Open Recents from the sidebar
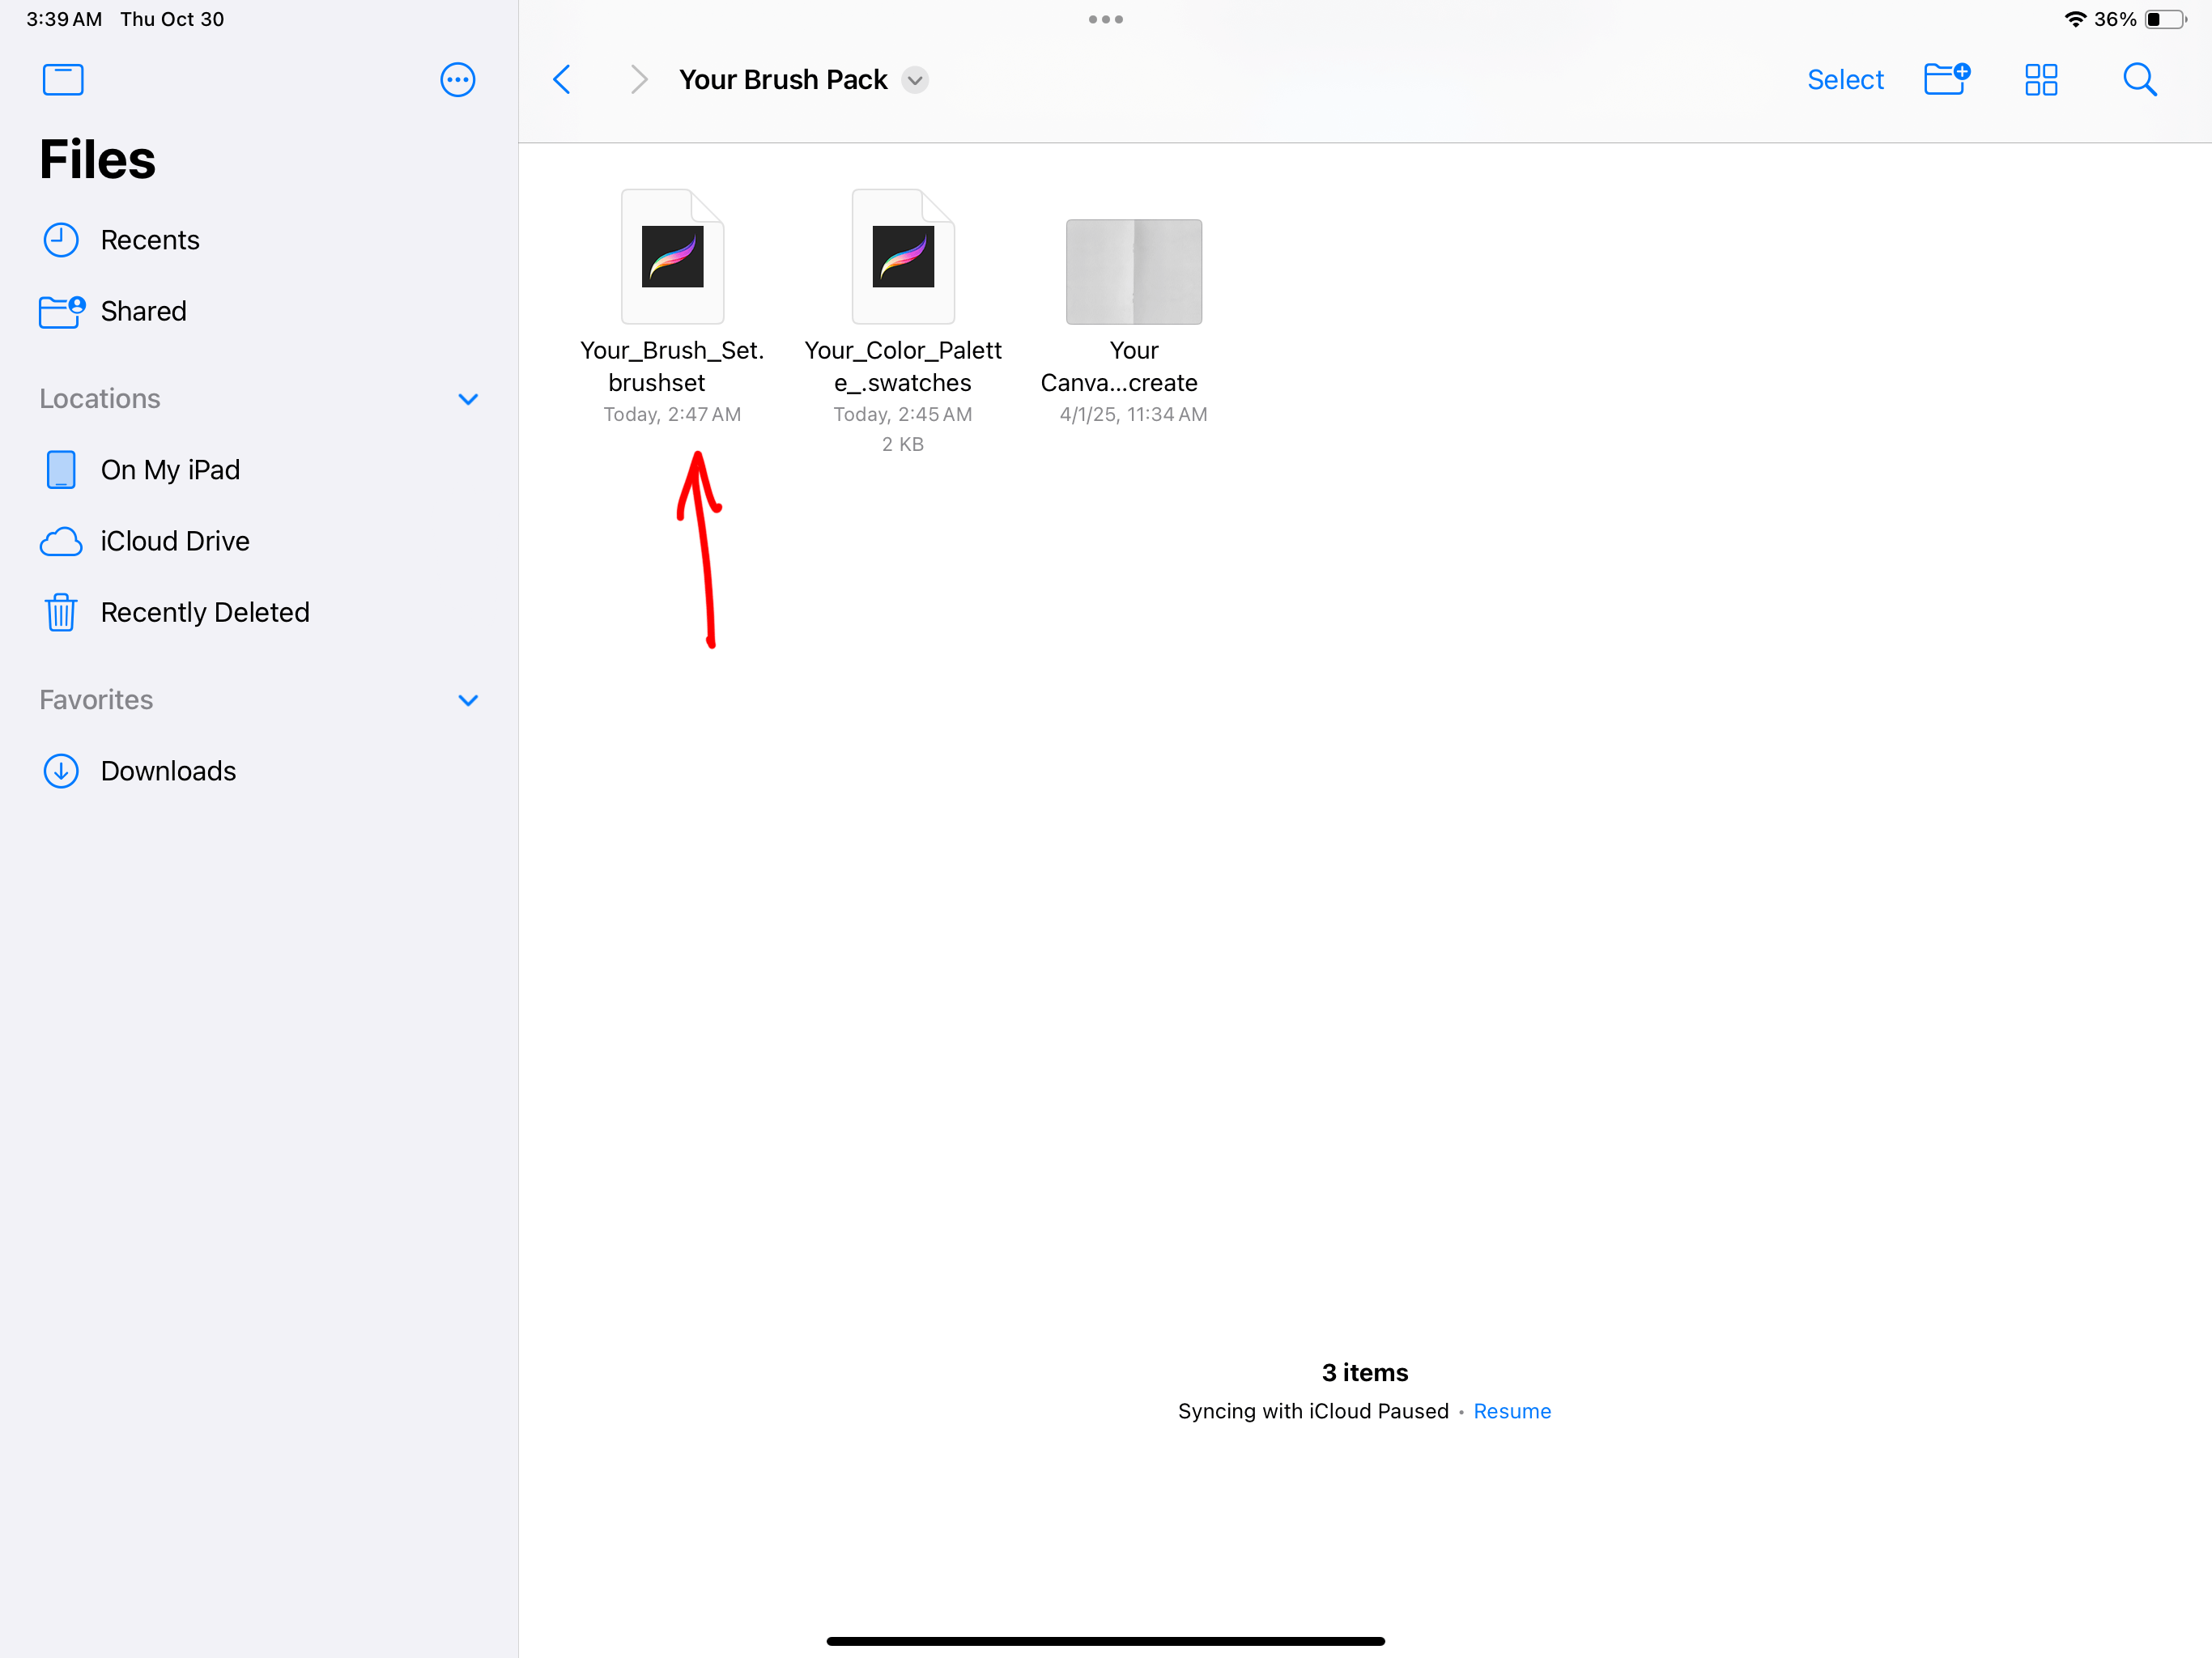The height and width of the screenshot is (1658, 2212). tap(149, 240)
